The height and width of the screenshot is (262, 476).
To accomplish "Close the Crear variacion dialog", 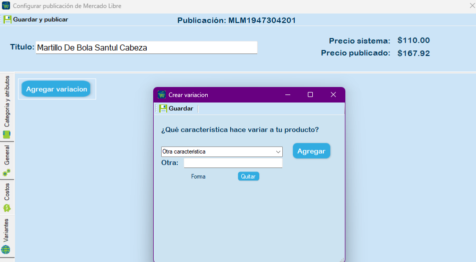I will tap(333, 94).
